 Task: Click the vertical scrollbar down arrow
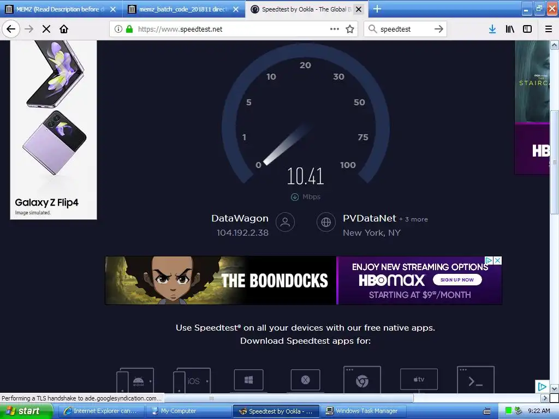pyautogui.click(x=555, y=388)
